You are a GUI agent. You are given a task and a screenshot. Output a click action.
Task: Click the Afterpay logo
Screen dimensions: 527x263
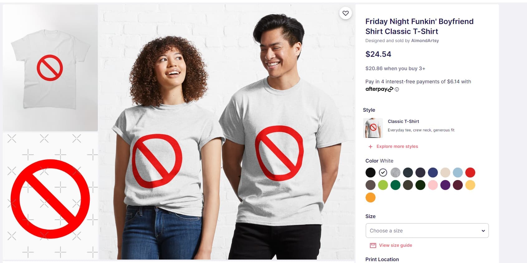[379, 89]
